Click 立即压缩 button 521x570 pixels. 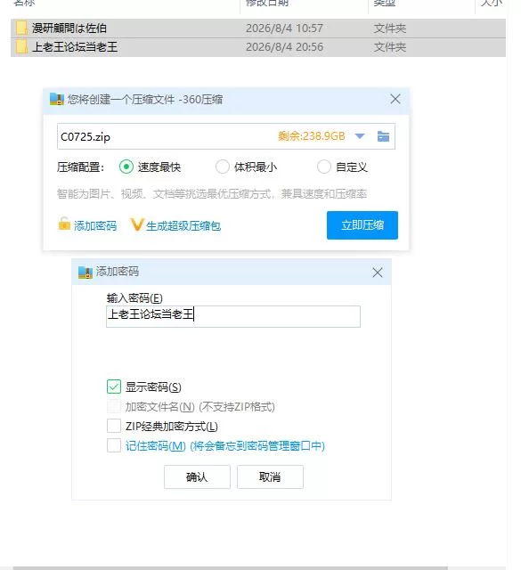pos(362,225)
